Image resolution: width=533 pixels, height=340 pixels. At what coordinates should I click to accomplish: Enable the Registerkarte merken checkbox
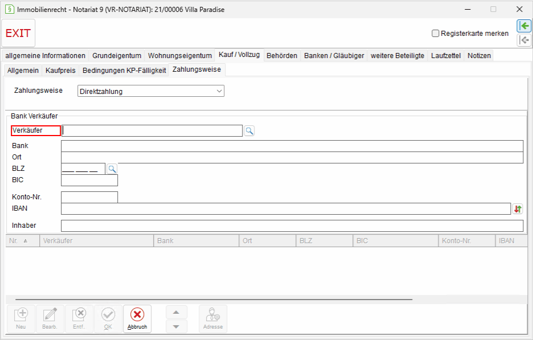pos(436,34)
